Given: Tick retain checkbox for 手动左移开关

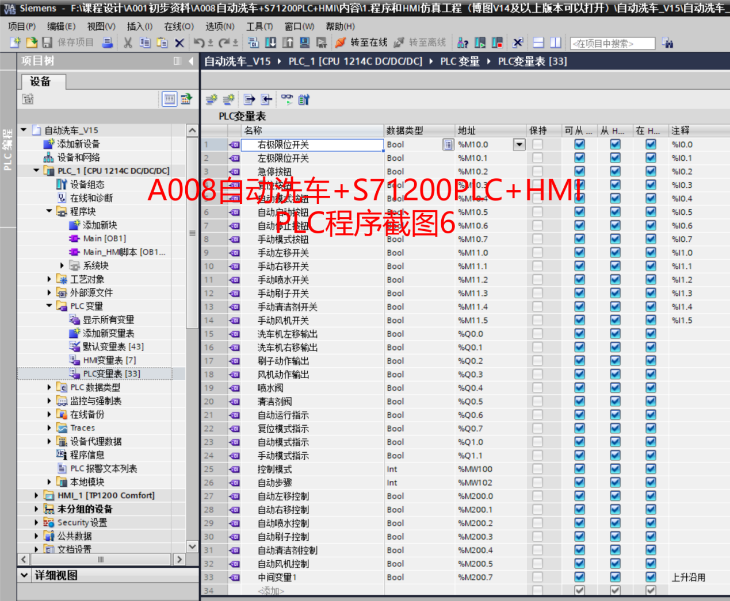Looking at the screenshot, I should pyautogui.click(x=537, y=252).
